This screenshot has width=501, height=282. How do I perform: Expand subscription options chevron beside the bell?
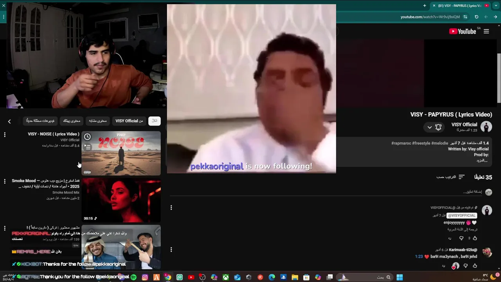[429, 127]
